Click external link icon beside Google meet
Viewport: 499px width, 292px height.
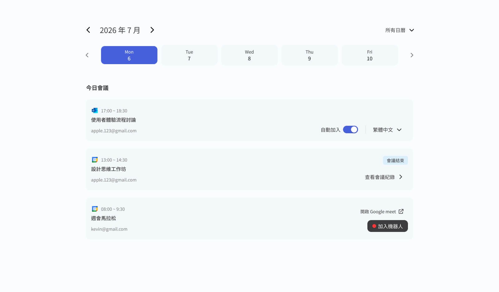(x=401, y=211)
